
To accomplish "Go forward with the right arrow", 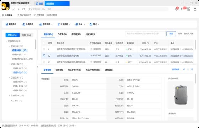I will (18, 9).
